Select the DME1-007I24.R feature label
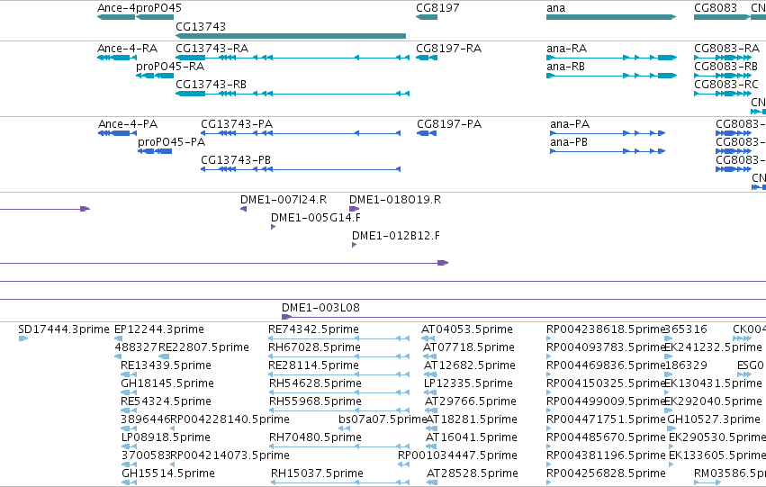This screenshot has height=487, width=766. [x=284, y=200]
